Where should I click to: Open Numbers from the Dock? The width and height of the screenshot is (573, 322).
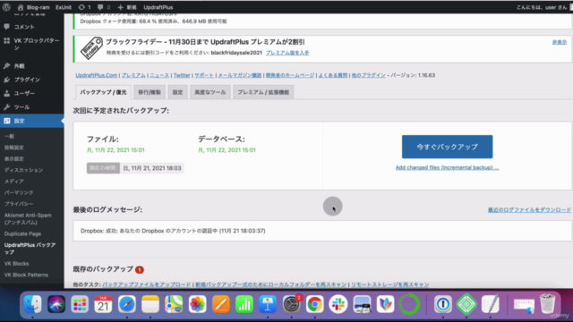[244, 304]
